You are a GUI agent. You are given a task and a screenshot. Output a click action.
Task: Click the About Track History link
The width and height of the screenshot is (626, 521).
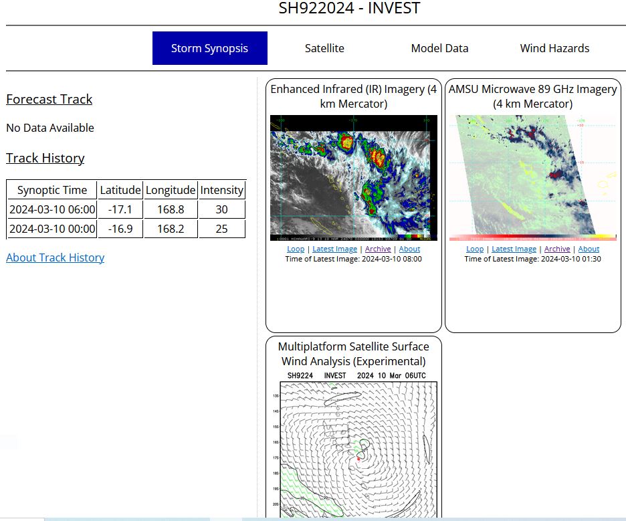tap(55, 257)
